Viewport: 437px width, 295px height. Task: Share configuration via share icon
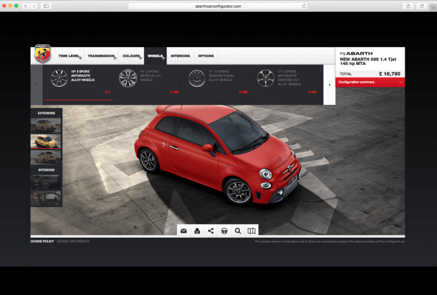tap(211, 231)
